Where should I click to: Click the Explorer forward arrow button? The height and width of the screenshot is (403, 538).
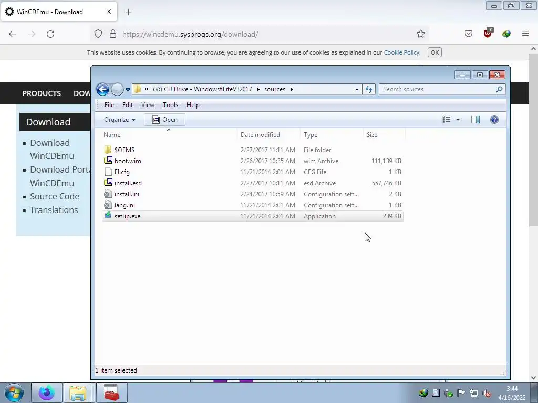(117, 89)
